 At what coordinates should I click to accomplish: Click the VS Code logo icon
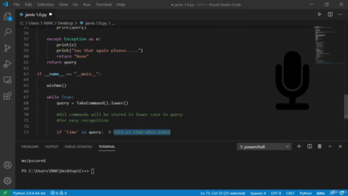[5, 4]
